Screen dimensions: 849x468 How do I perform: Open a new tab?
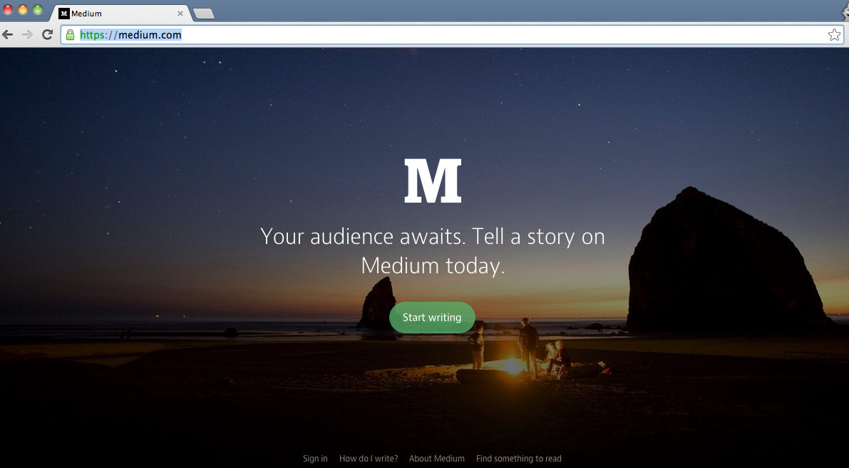pyautogui.click(x=204, y=14)
